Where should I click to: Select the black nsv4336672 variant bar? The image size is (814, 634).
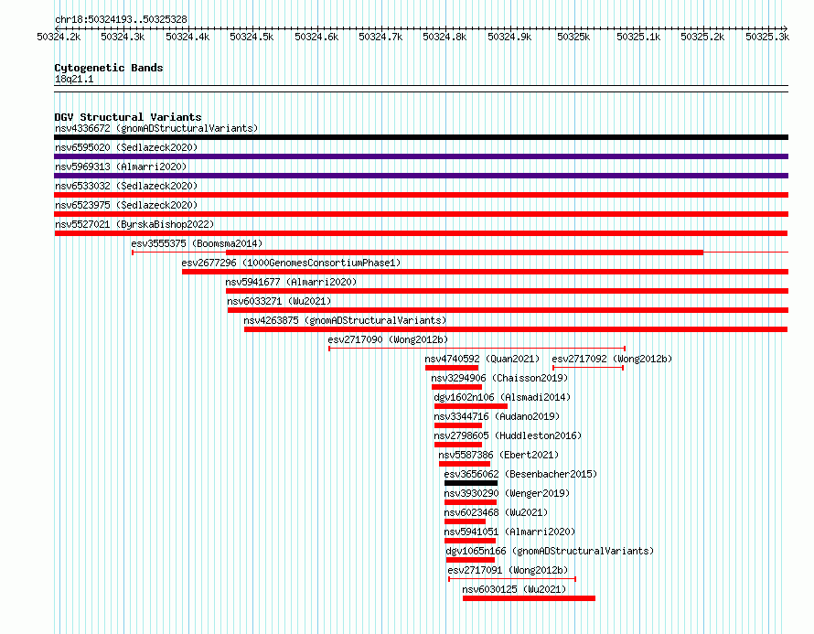pyautogui.click(x=421, y=137)
